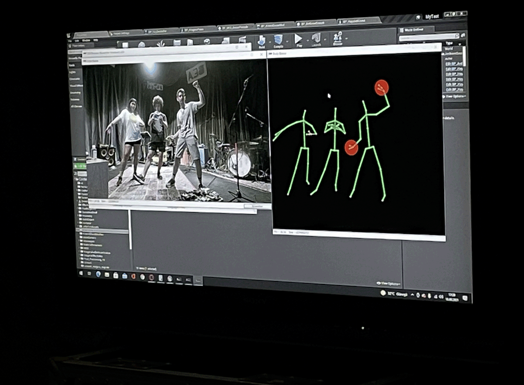Open File Explorer from the taskbar
Image resolution: width=524 pixels, height=385 pixels.
coord(107,275)
